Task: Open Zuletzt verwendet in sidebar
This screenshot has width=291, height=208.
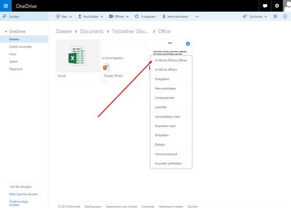Action: pos(20,47)
